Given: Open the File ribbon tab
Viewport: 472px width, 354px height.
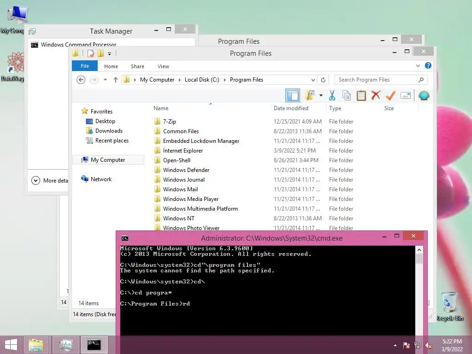Looking at the screenshot, I should 85,66.
